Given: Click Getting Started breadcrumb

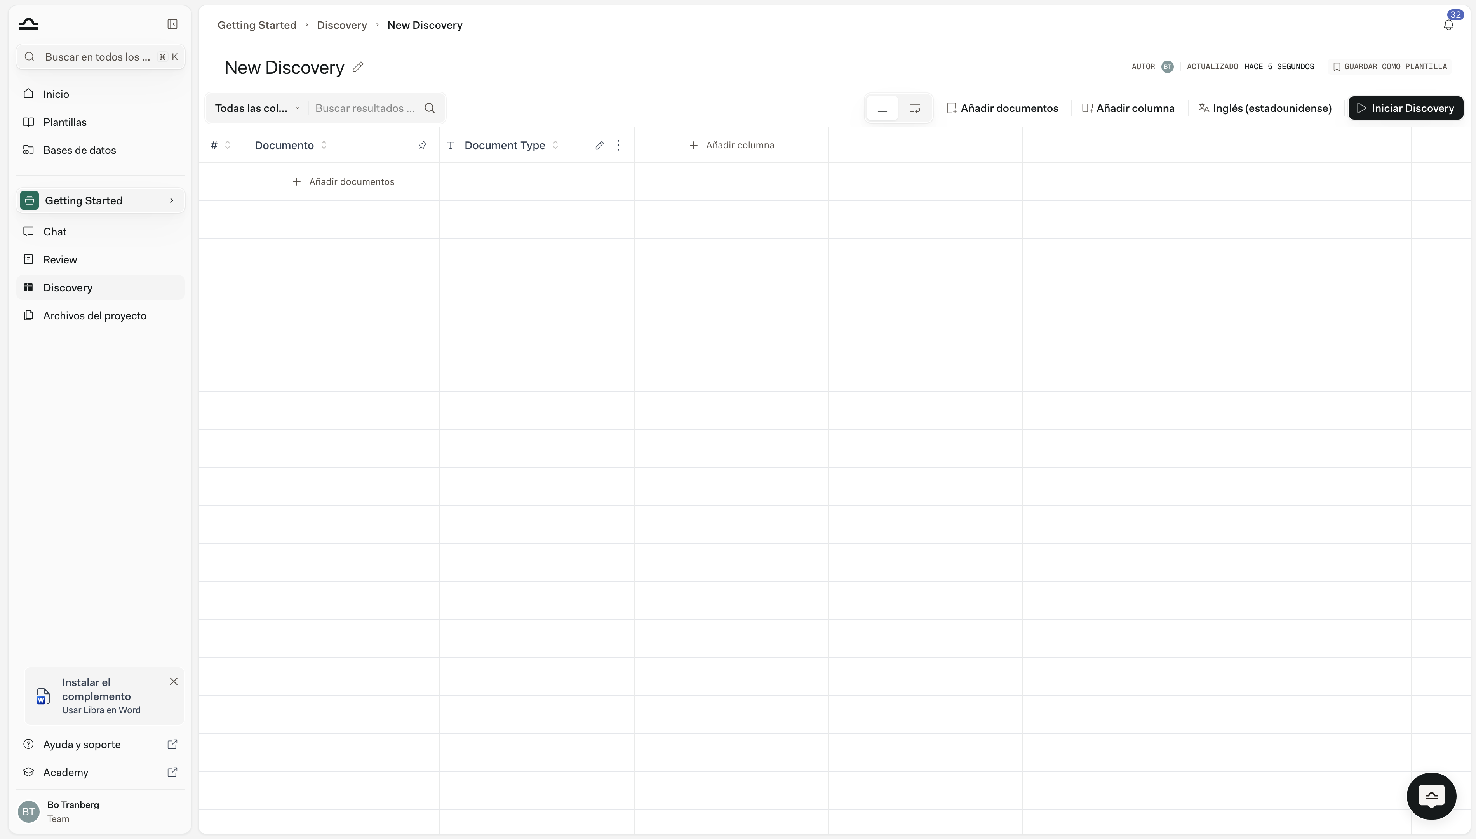Looking at the screenshot, I should tap(257, 25).
